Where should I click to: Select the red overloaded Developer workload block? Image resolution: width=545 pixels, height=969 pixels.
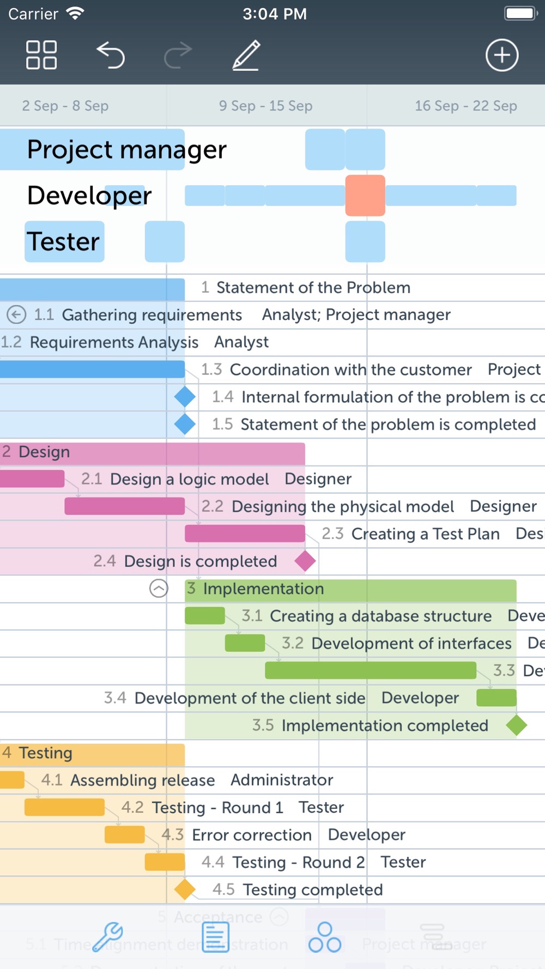[365, 196]
